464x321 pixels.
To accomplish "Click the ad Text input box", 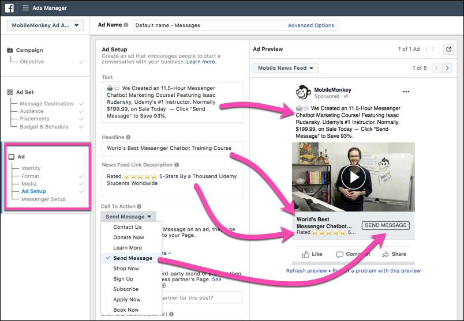I will click(x=173, y=102).
